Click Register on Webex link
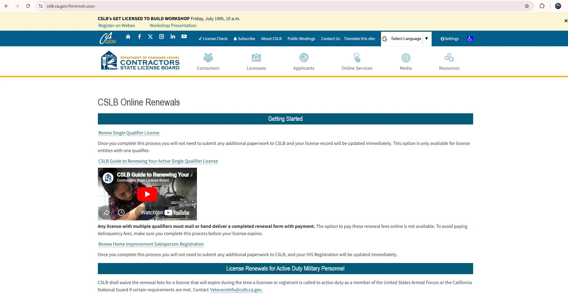This screenshot has height=297, width=568. pyautogui.click(x=117, y=26)
